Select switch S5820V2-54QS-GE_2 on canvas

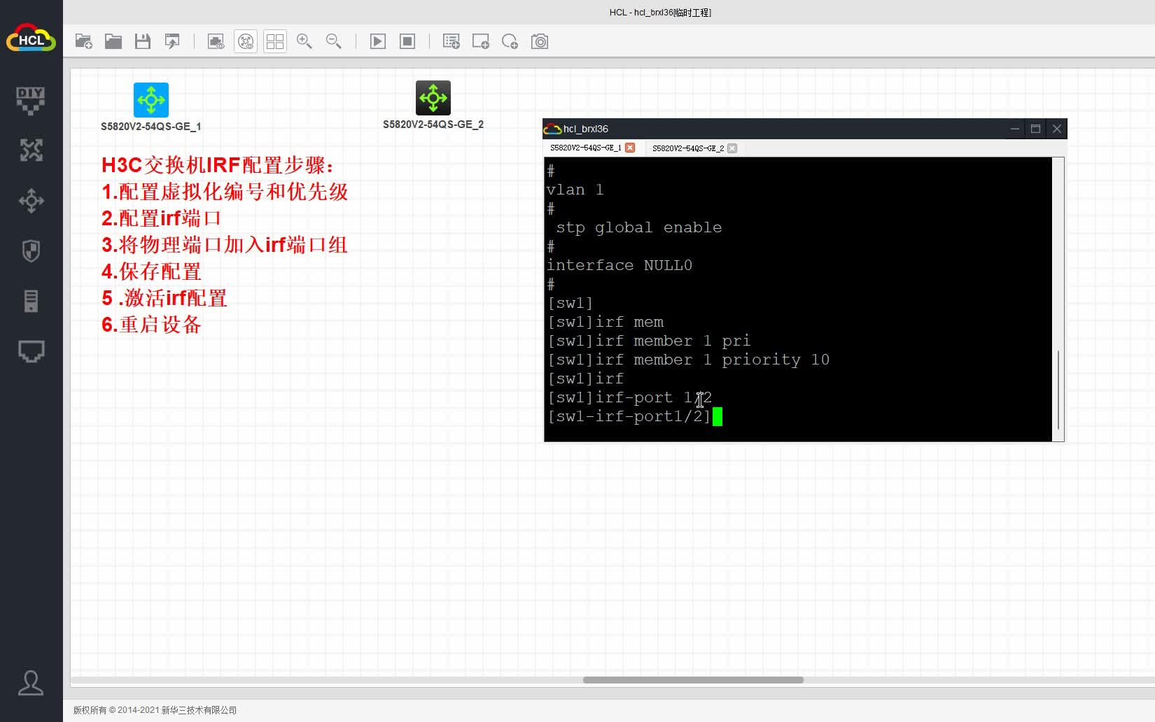tap(433, 98)
